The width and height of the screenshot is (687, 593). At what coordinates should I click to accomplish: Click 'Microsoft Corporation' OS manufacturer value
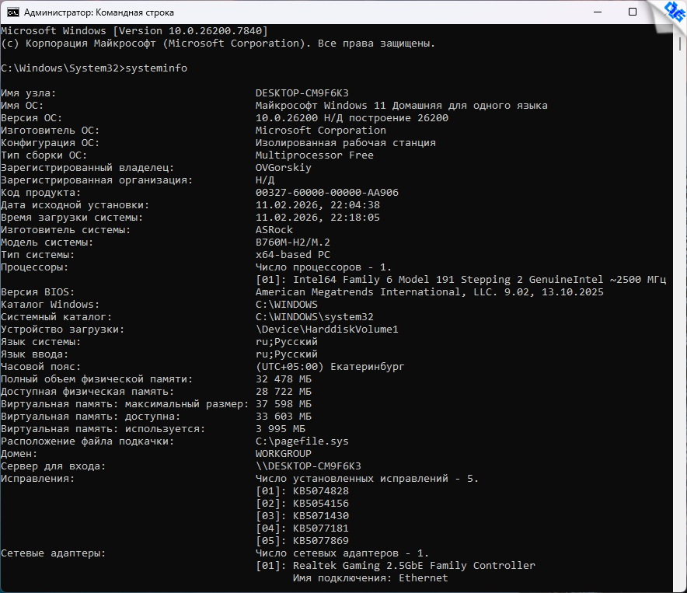pos(321,130)
